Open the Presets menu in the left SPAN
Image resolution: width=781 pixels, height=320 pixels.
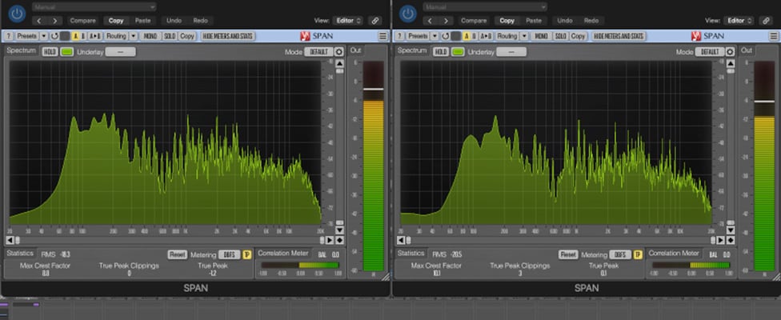pos(27,36)
